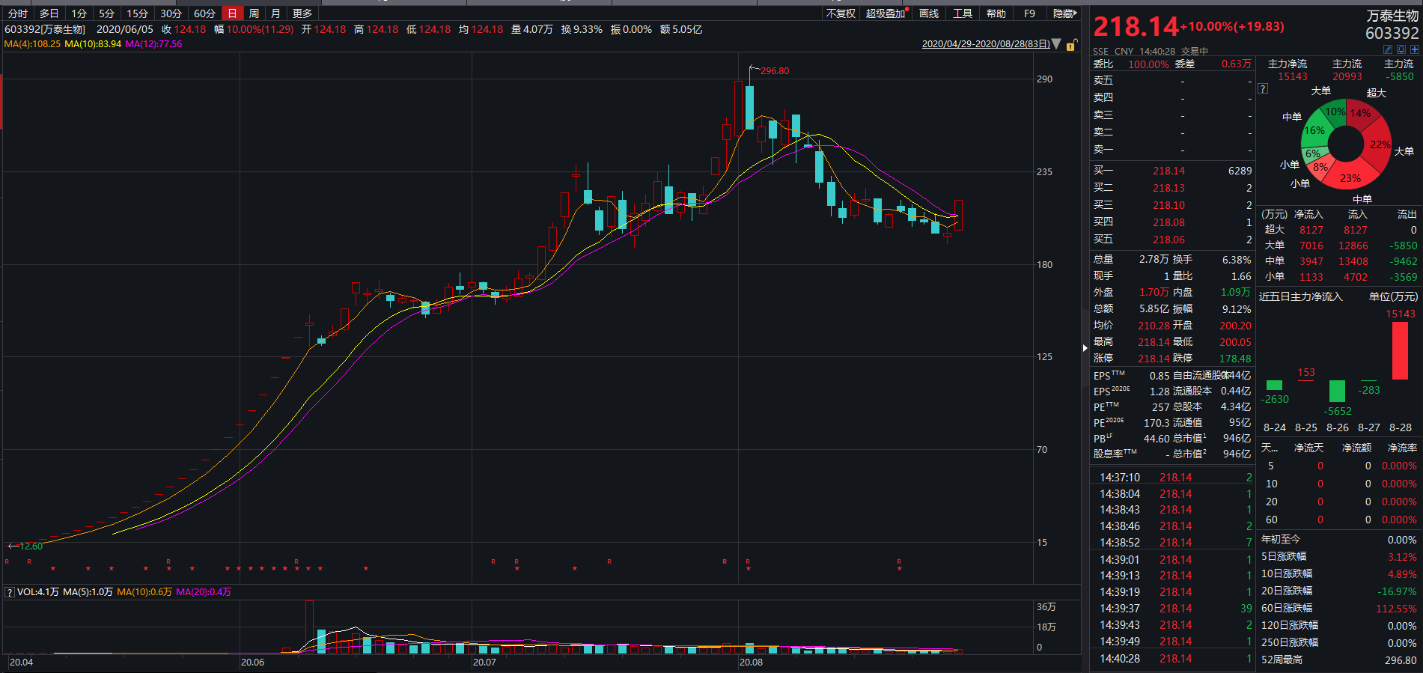1423x673 pixels.
Task: Click the pencil note icon under stock code
Action: [1388, 49]
